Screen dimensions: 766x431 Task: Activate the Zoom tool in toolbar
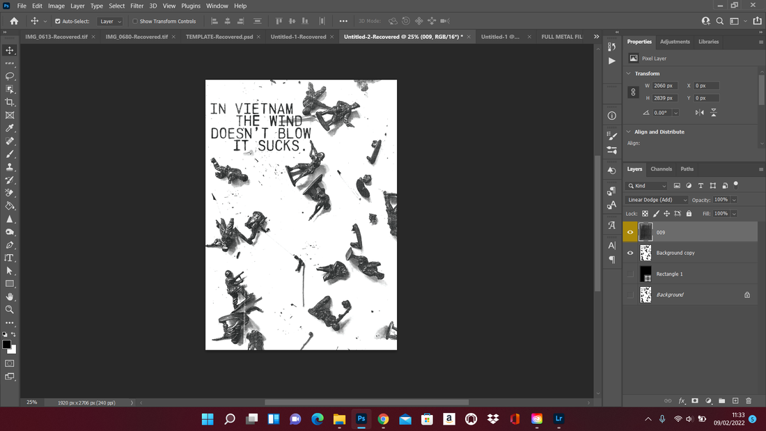9,310
